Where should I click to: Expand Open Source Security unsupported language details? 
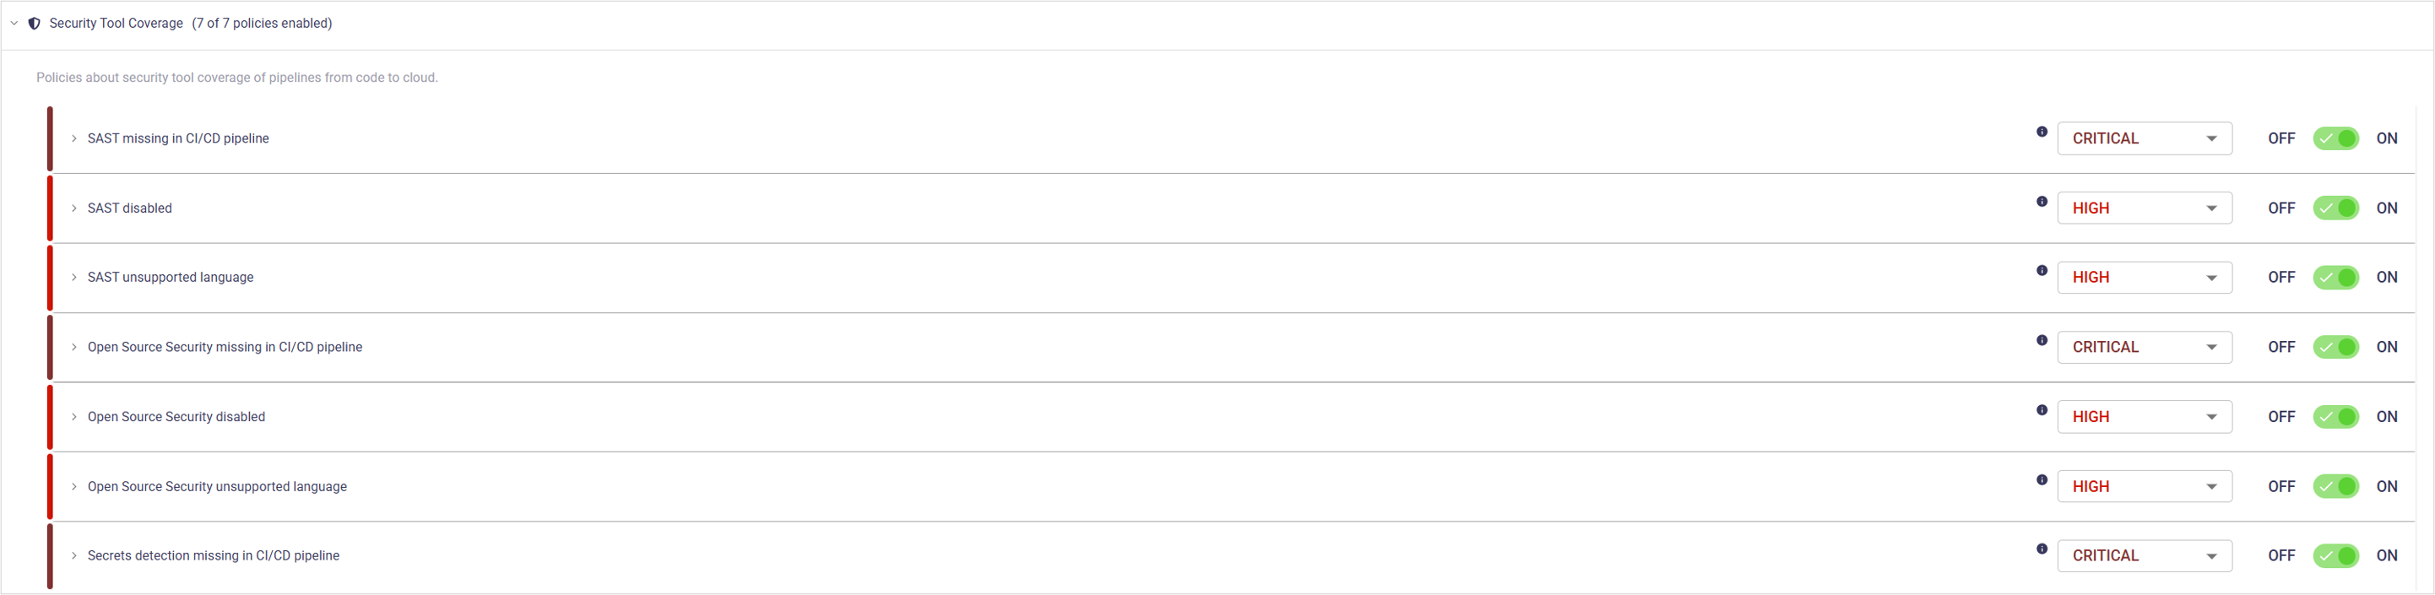(73, 487)
